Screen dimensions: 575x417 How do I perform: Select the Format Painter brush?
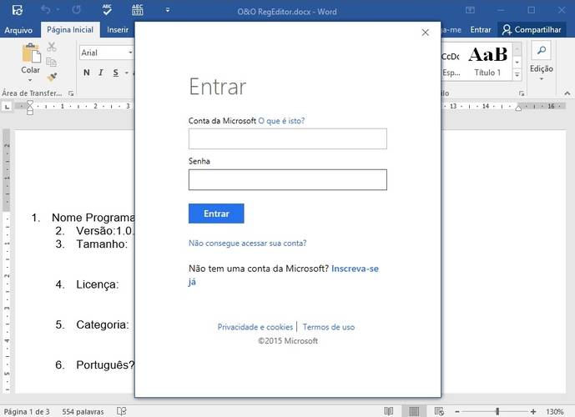[52, 77]
